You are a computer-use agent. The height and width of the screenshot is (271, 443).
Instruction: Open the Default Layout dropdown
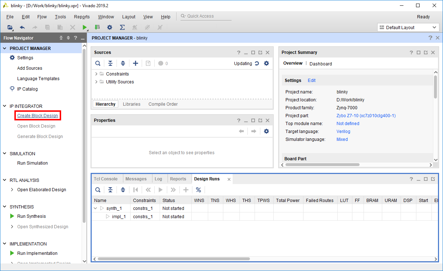pos(408,27)
